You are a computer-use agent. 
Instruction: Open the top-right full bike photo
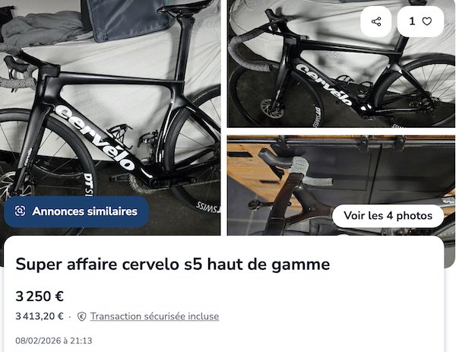point(341,63)
